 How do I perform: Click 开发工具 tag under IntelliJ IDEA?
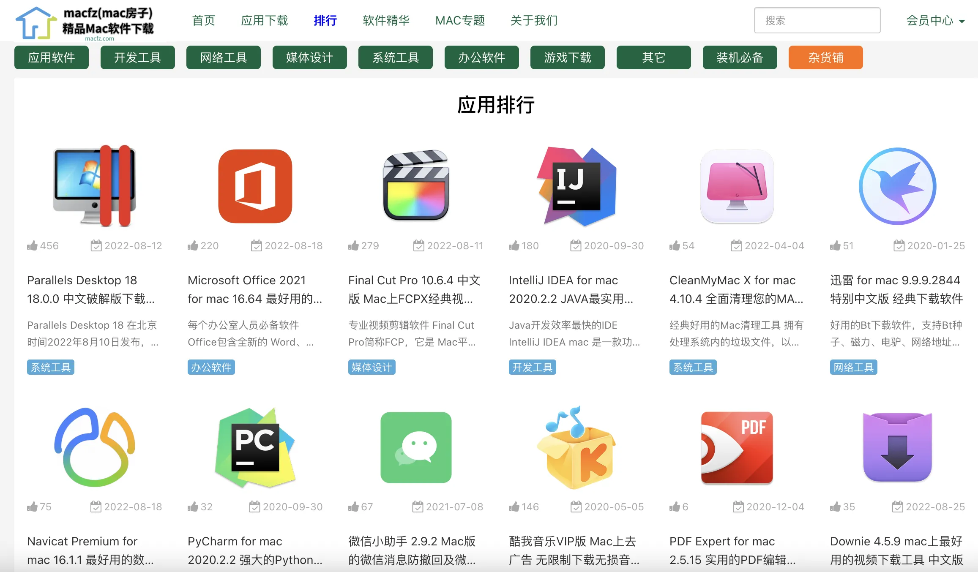pos(533,367)
